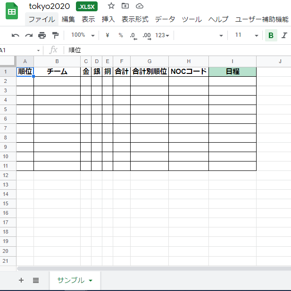Select row 21 header
291x291 pixels.
tap(8, 261)
